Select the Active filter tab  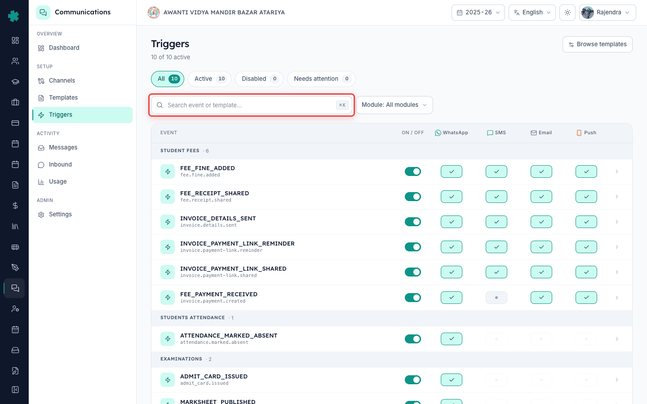tap(209, 79)
